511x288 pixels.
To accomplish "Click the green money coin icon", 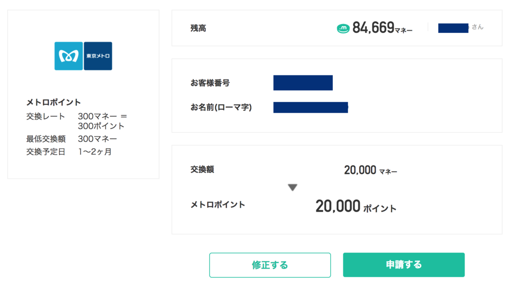I will pyautogui.click(x=343, y=28).
